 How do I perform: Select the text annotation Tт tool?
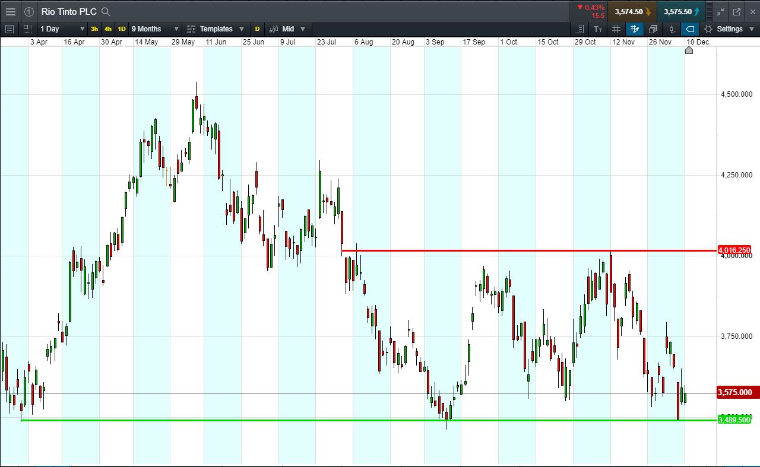pyautogui.click(x=598, y=29)
